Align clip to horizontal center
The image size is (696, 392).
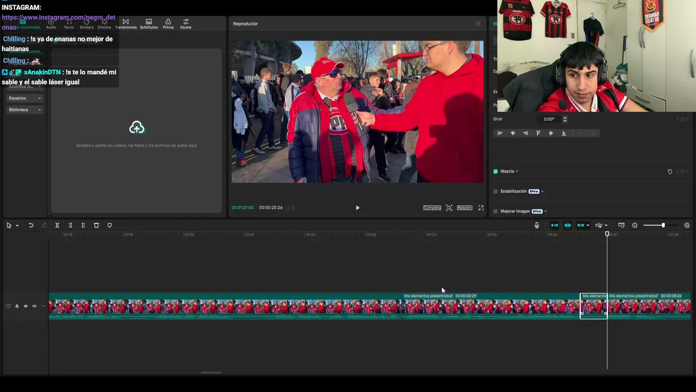pos(513,133)
